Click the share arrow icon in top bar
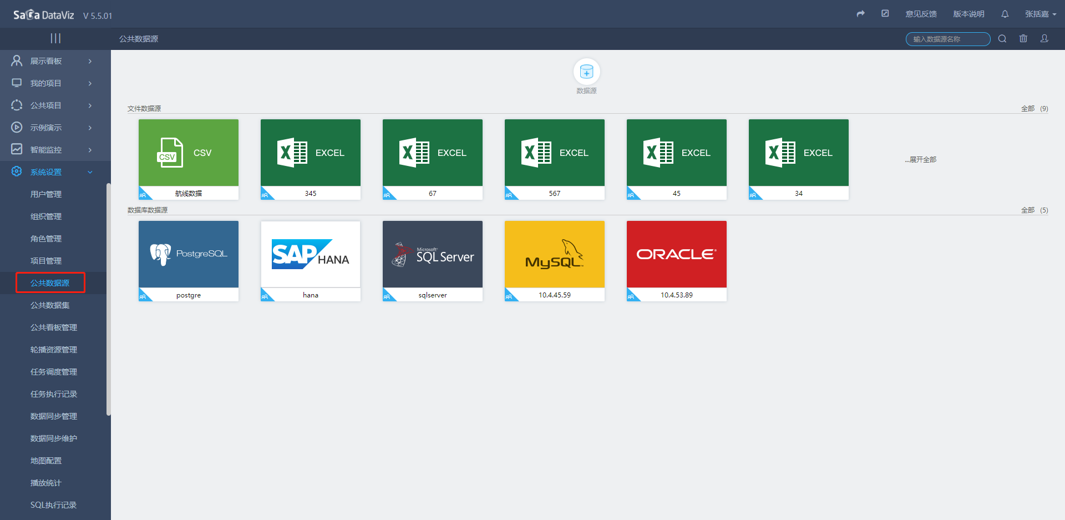Viewport: 1065px width, 520px height. (x=860, y=14)
